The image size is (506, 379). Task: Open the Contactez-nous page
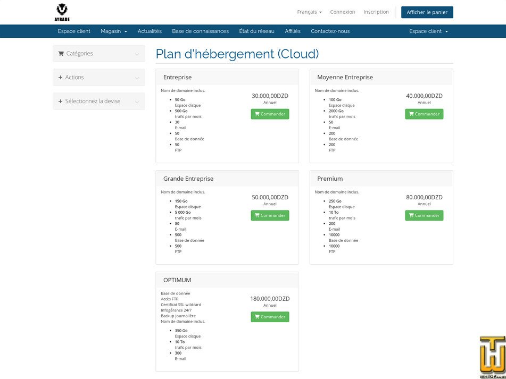coord(330,31)
